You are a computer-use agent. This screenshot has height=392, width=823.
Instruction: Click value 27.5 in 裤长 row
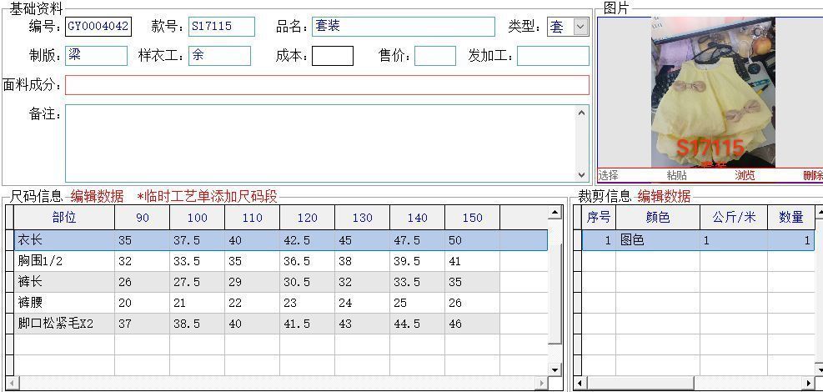(x=198, y=282)
